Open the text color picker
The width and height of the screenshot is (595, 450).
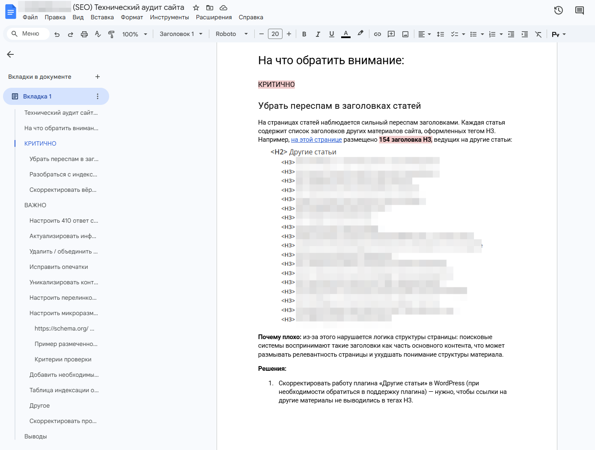coord(346,34)
